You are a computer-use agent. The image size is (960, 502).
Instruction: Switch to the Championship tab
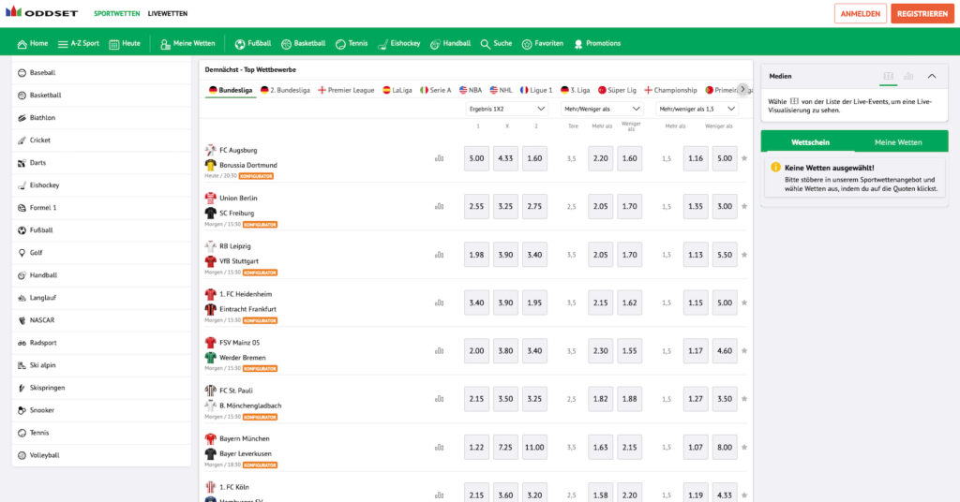(x=670, y=90)
